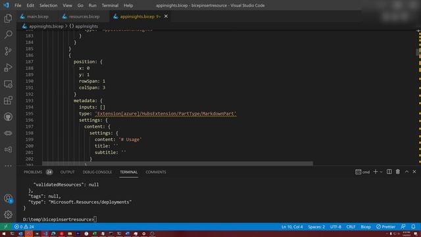Change the end of line sequence CRLF
This screenshot has height=237, width=421.
[x=351, y=226]
